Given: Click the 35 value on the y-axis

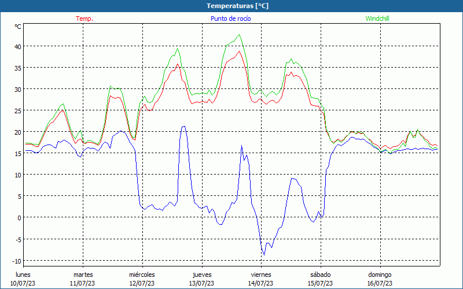Looking at the screenshot, I should pos(18,68).
